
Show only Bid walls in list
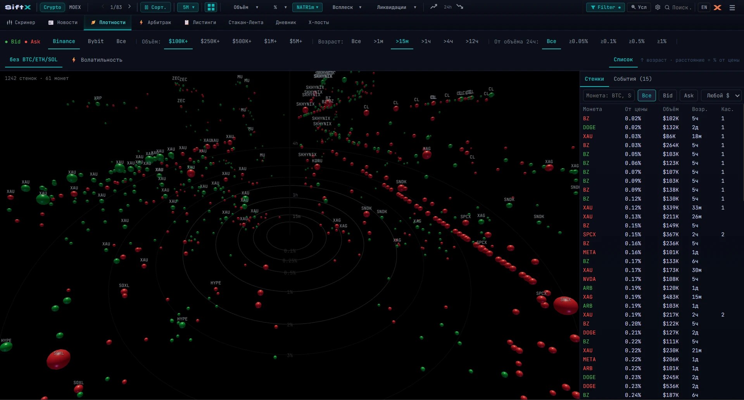[668, 95]
